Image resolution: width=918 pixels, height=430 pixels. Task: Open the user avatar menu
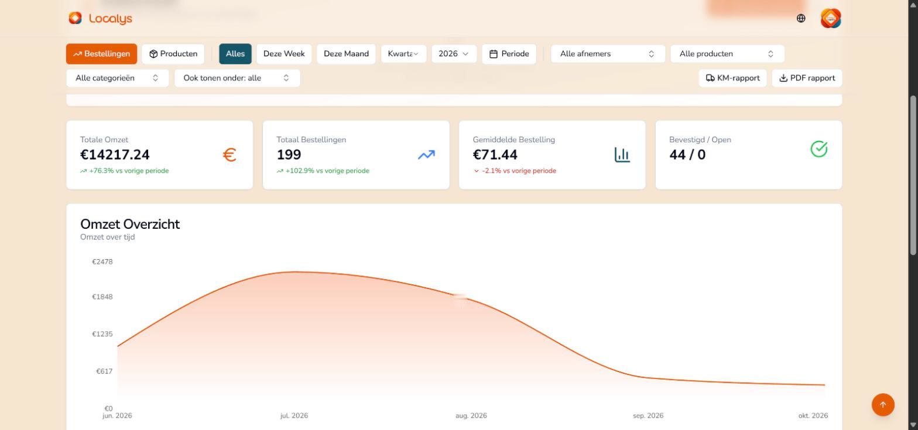[831, 18]
